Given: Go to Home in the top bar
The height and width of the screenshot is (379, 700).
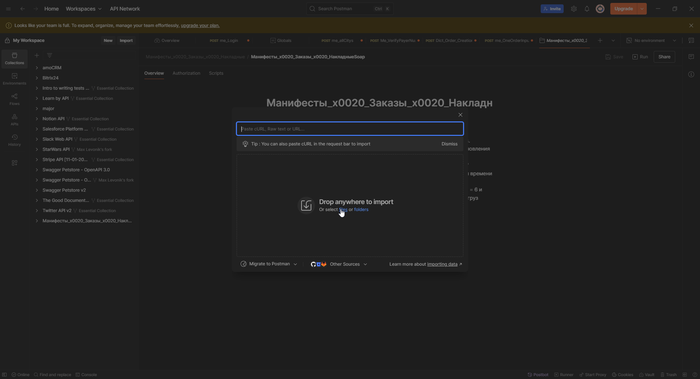Looking at the screenshot, I should point(51,9).
